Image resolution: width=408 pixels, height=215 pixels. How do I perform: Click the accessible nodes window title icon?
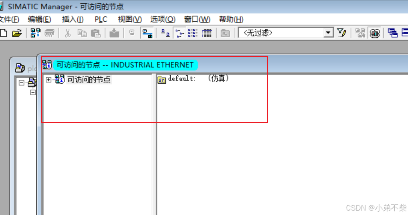click(x=47, y=65)
